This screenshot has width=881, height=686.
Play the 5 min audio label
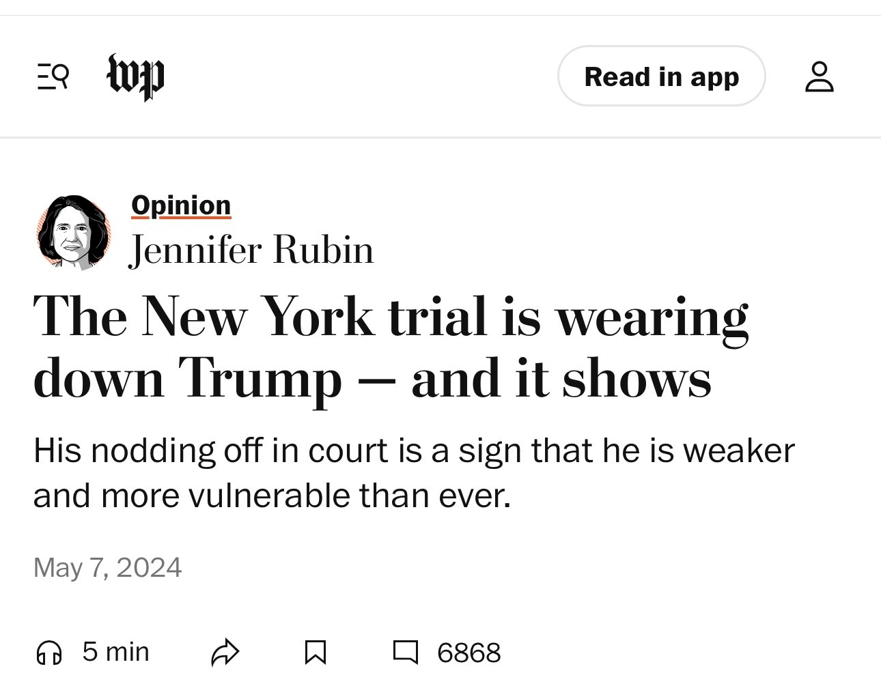pos(115,652)
